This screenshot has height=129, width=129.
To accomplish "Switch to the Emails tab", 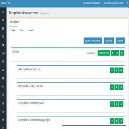I will (x=31, y=30).
